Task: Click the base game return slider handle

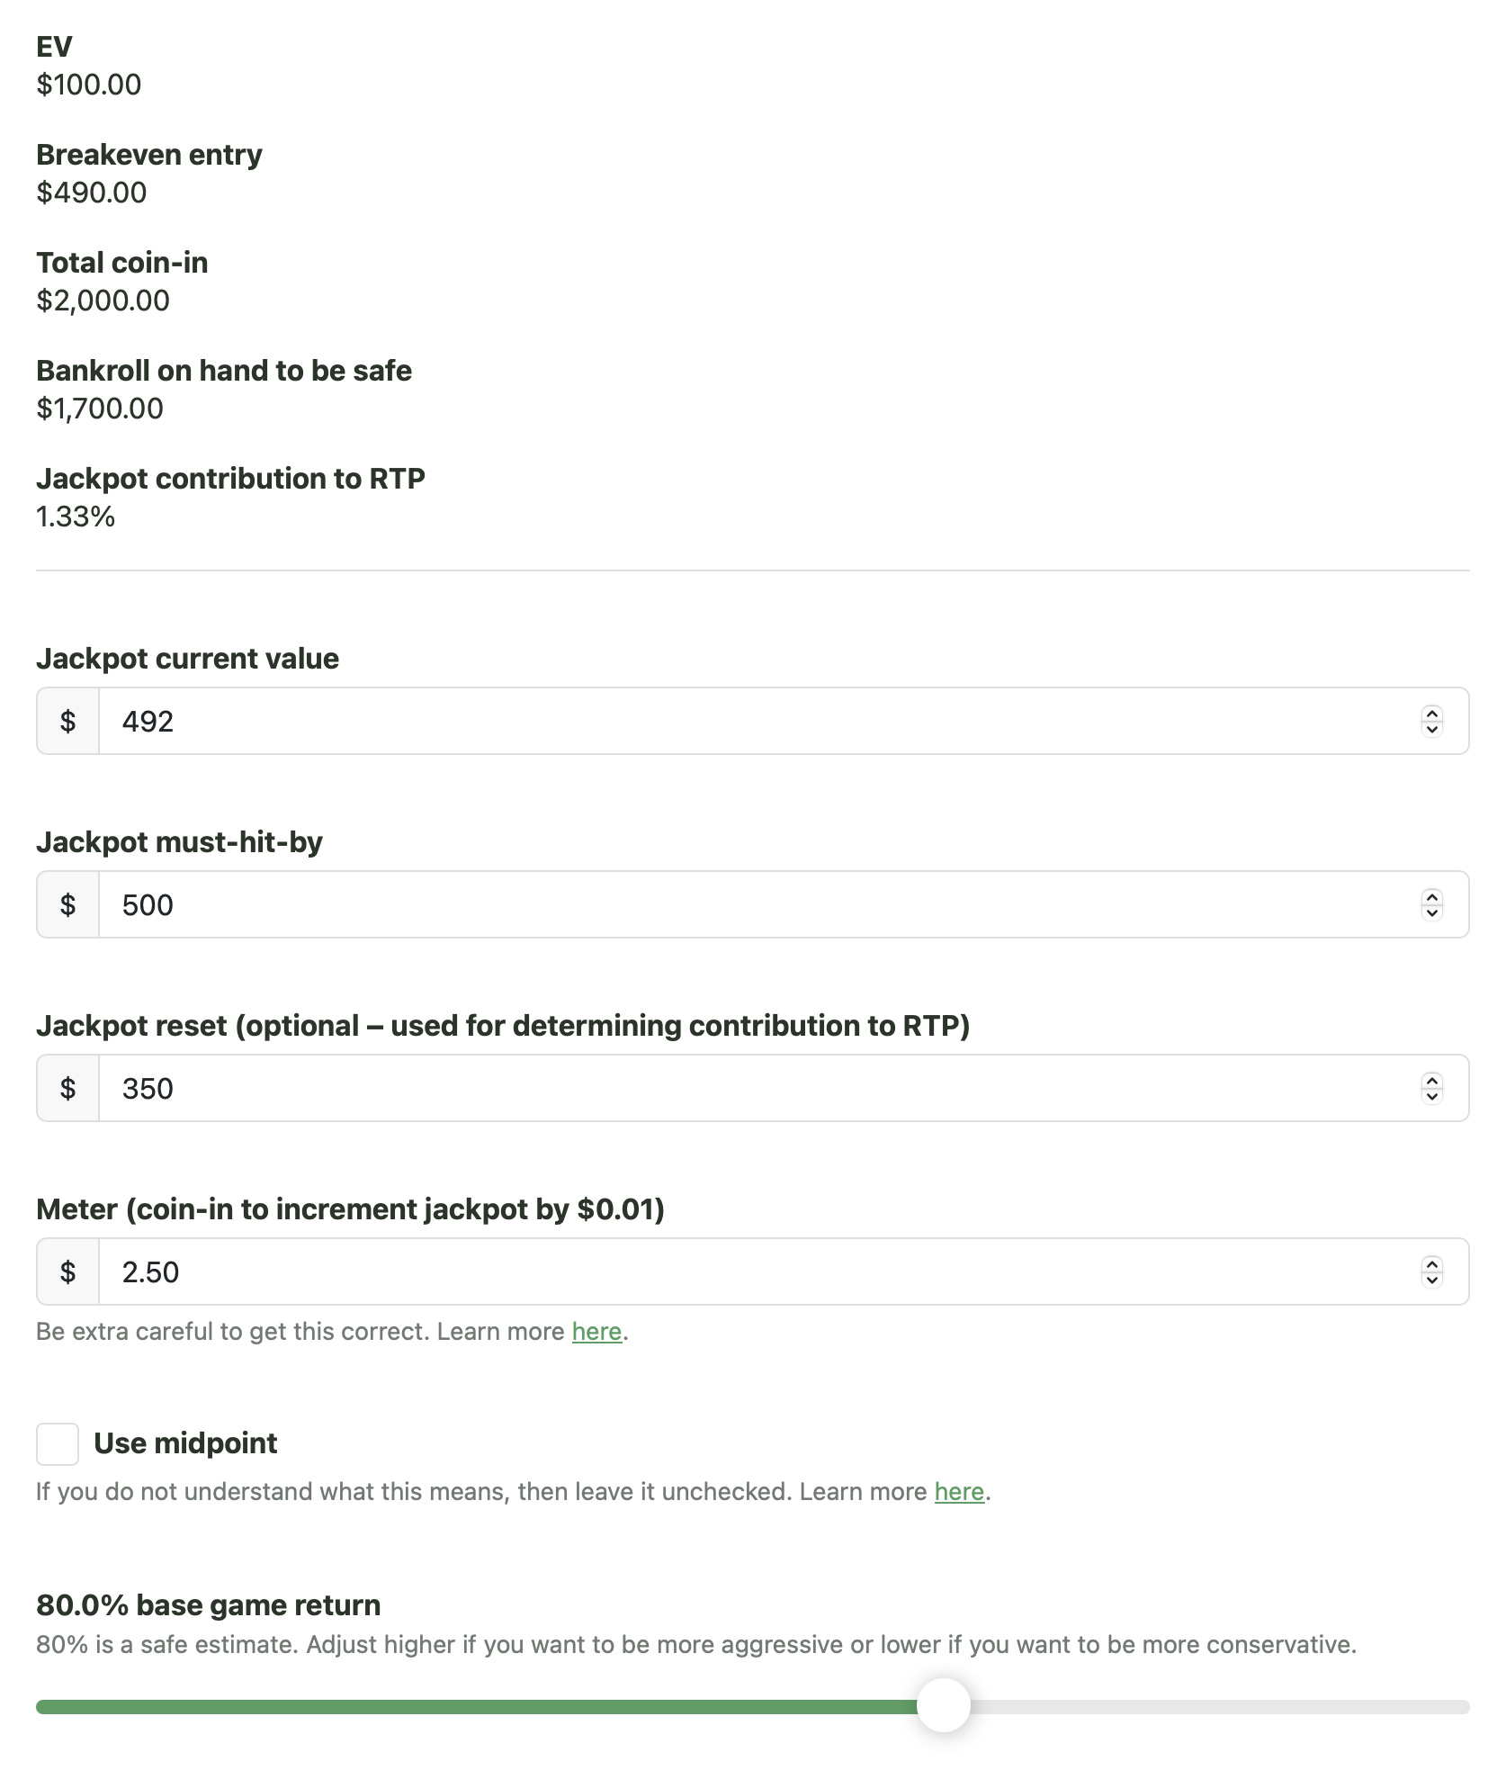Action: pyautogui.click(x=944, y=1706)
